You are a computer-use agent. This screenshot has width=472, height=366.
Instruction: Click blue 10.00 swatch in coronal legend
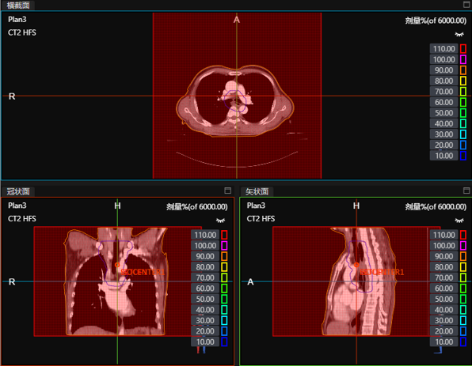tap(224, 342)
